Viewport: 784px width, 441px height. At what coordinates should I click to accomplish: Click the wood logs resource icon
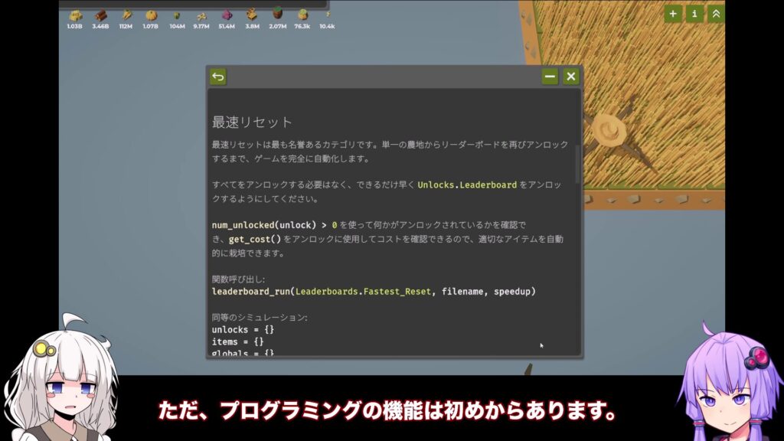[x=100, y=15]
